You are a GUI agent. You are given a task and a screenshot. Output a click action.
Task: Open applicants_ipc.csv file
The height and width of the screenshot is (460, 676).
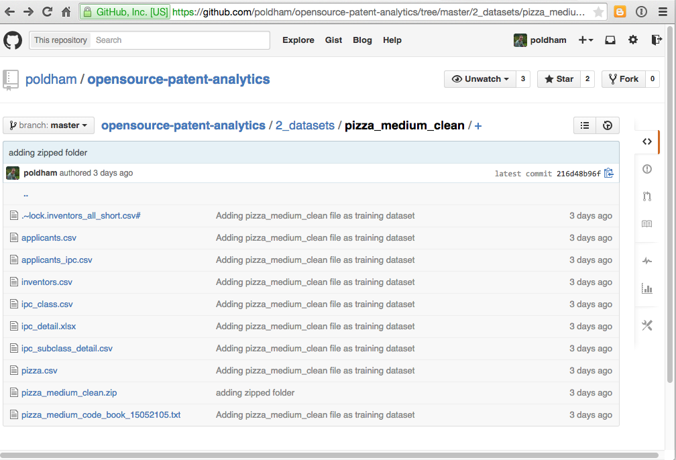click(x=57, y=260)
